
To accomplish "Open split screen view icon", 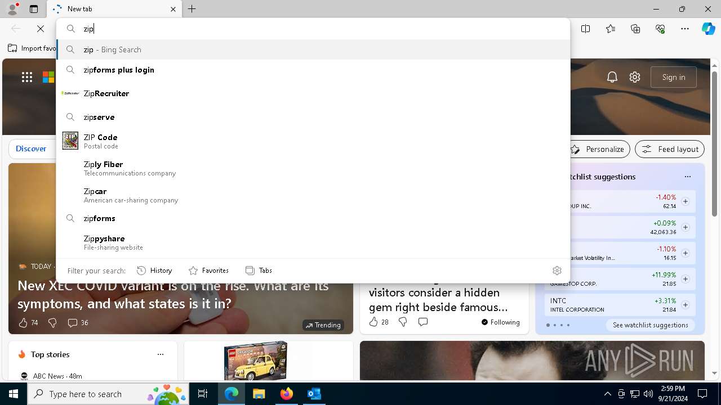I will pyautogui.click(x=586, y=29).
